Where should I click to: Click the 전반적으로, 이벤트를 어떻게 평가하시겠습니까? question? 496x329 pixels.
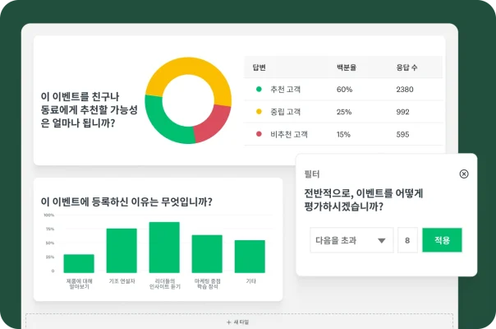click(x=364, y=200)
